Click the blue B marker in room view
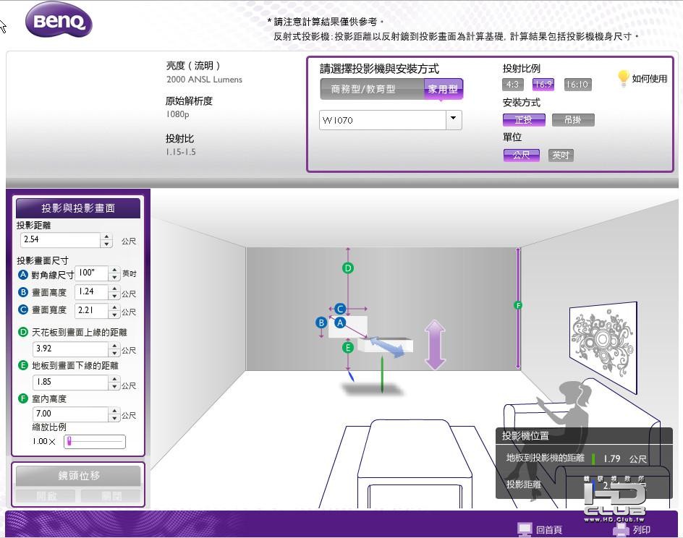 click(321, 323)
